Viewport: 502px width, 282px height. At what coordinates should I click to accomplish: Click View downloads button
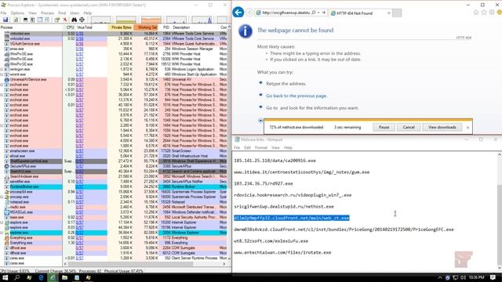442,127
